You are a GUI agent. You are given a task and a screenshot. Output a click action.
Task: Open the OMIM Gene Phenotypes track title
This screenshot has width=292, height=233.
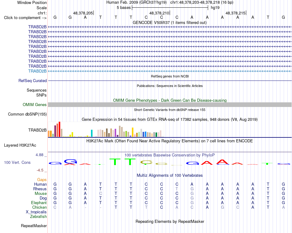[170, 101]
